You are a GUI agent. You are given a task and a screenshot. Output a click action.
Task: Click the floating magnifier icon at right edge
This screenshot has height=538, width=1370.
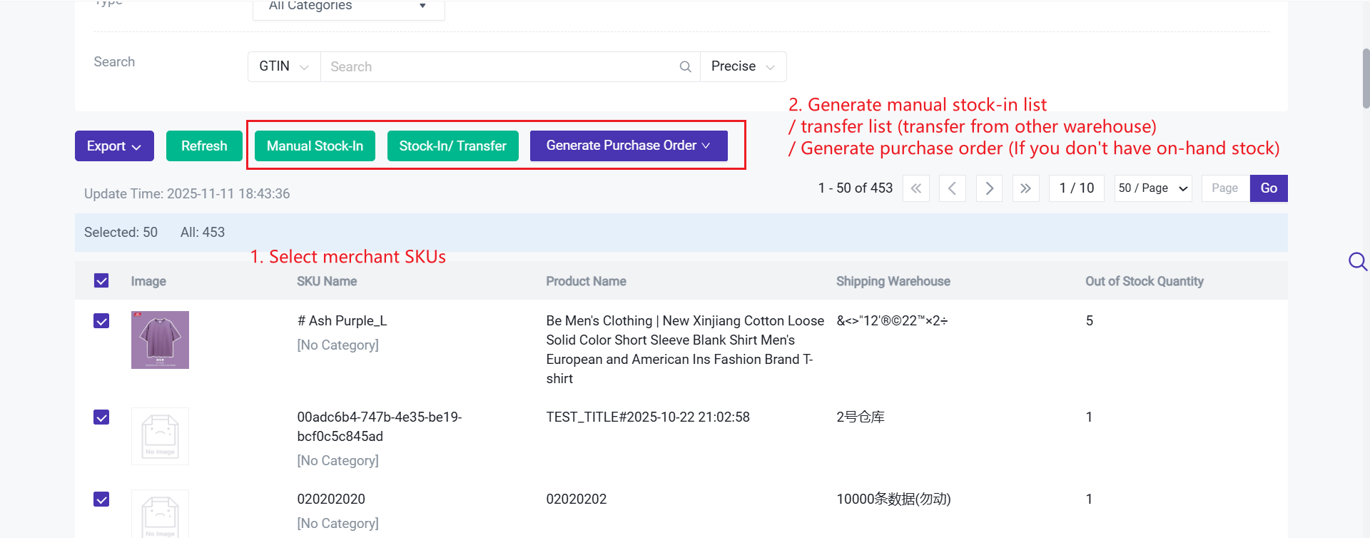[1357, 262]
